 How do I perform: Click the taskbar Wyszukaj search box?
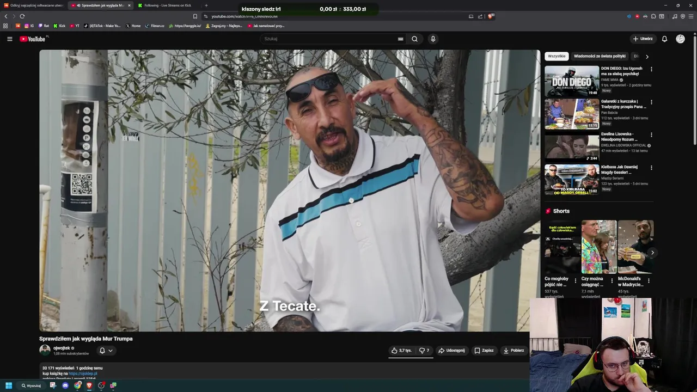tap(31, 385)
